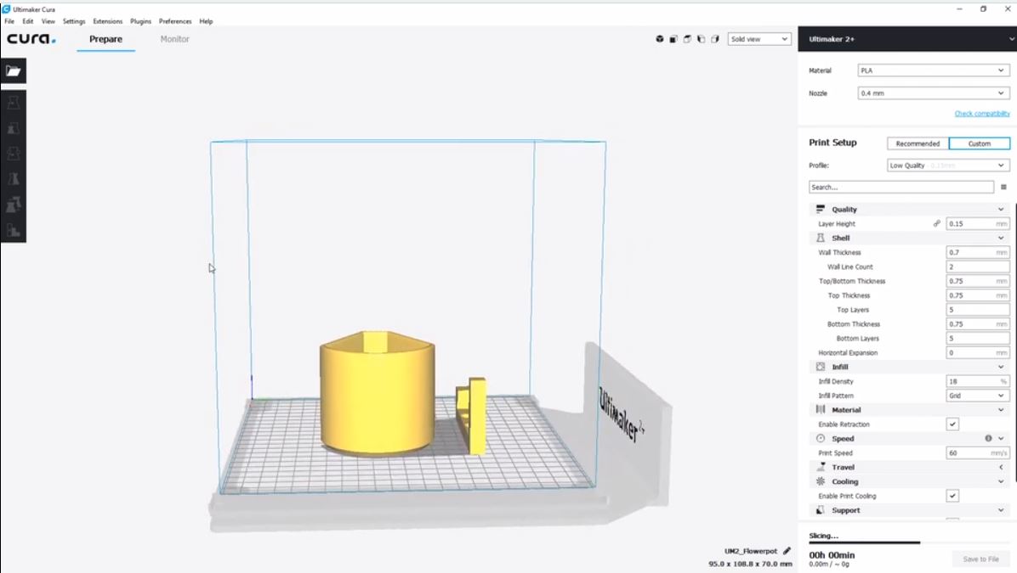The height and width of the screenshot is (573, 1017).
Task: Click the 3D perspective view cube icon
Action: [659, 39]
